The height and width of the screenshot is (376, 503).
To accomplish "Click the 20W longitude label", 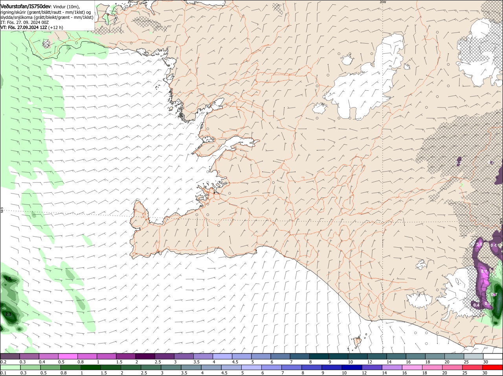I will (383, 2).
